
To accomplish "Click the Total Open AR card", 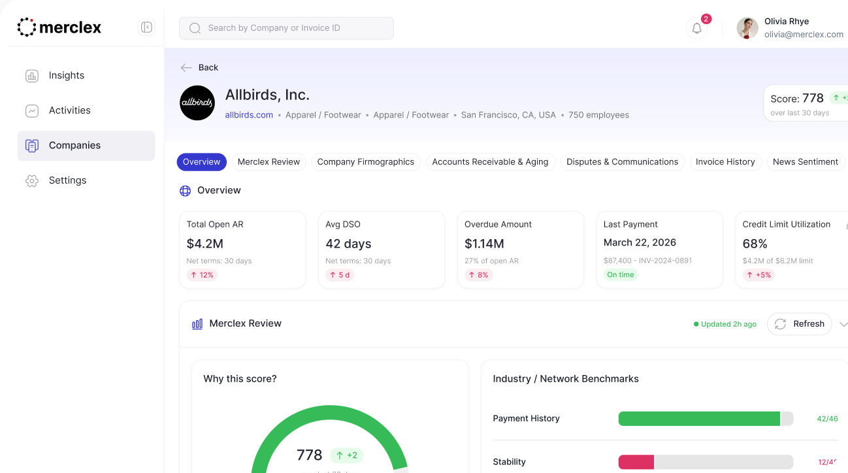I will 242,250.
